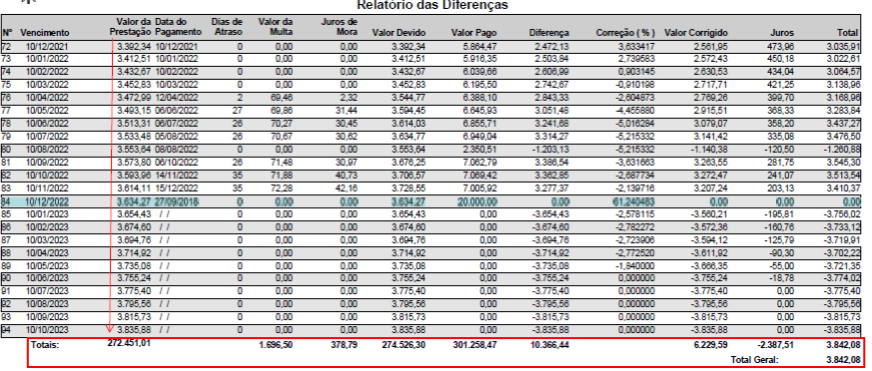
Task: Click the Juros de Mora column header
Action: point(340,27)
